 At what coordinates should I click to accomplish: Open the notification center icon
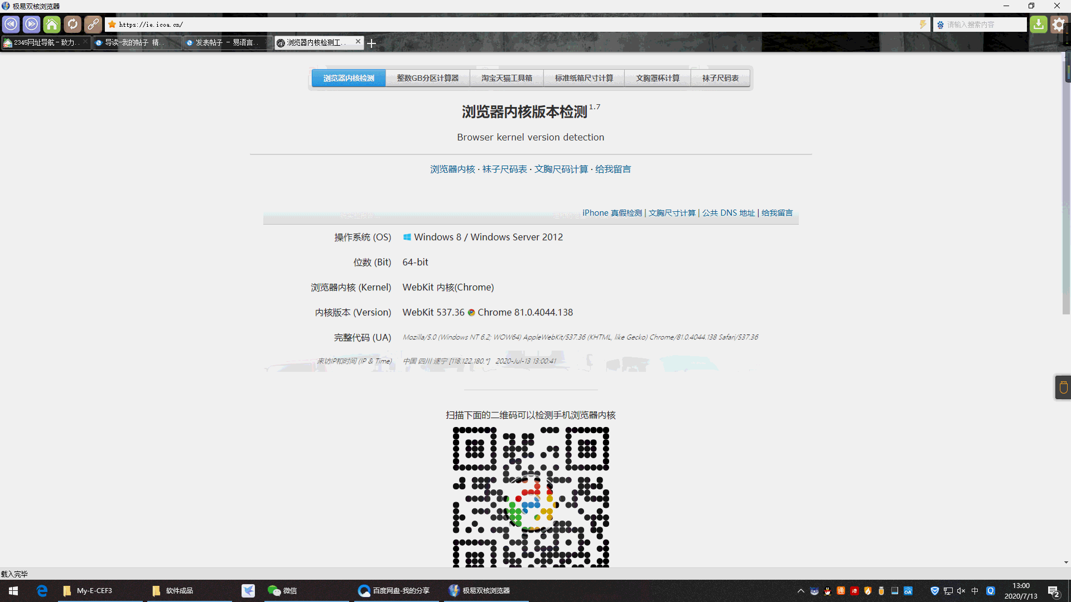click(x=1054, y=591)
